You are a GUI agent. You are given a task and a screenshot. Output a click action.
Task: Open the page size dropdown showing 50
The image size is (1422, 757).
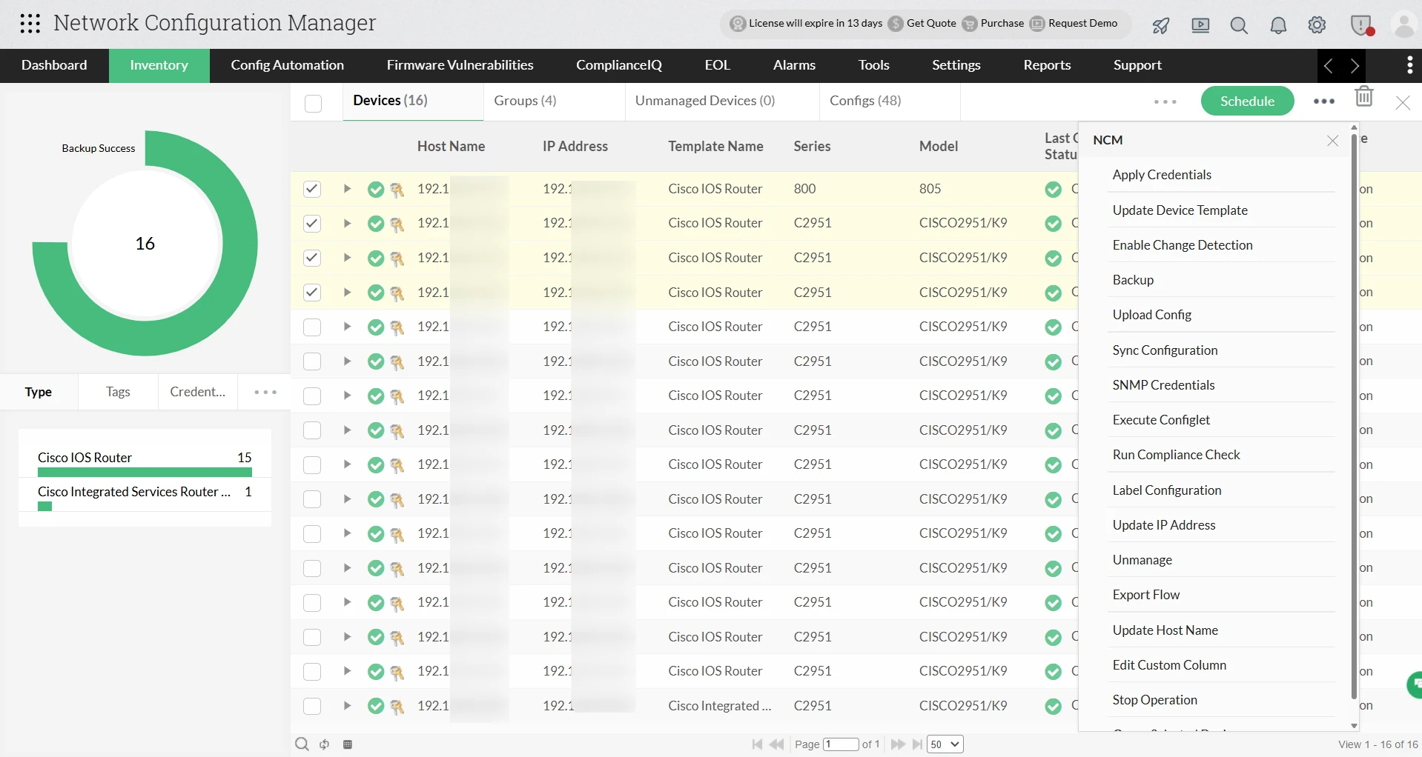[x=943, y=744]
